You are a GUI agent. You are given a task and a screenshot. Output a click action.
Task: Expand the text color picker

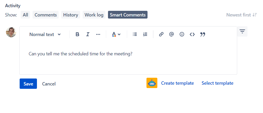(116, 34)
